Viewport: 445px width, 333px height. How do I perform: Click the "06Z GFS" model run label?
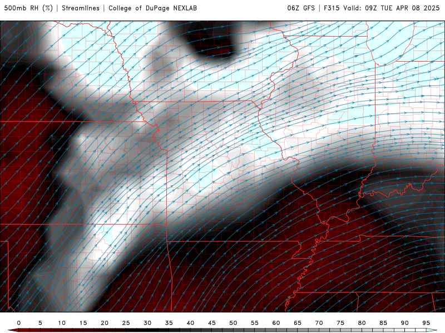click(301, 8)
